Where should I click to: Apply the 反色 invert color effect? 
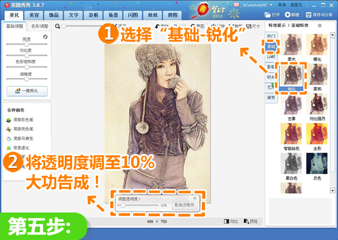[317, 163]
